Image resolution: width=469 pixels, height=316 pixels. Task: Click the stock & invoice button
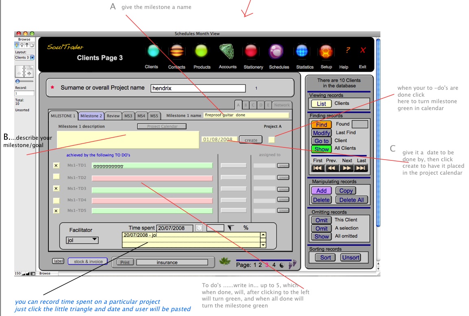click(88, 261)
